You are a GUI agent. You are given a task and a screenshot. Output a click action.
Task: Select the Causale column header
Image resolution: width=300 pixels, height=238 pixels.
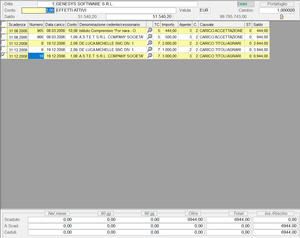point(221,25)
